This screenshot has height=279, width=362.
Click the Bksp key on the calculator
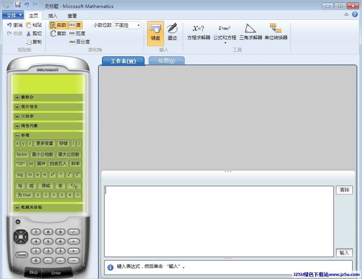(34, 272)
